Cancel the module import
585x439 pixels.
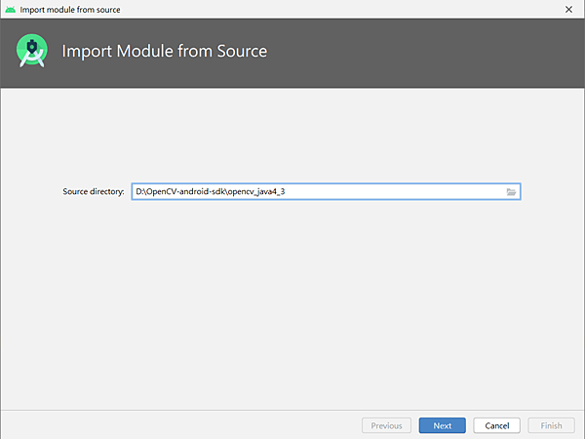tap(497, 425)
